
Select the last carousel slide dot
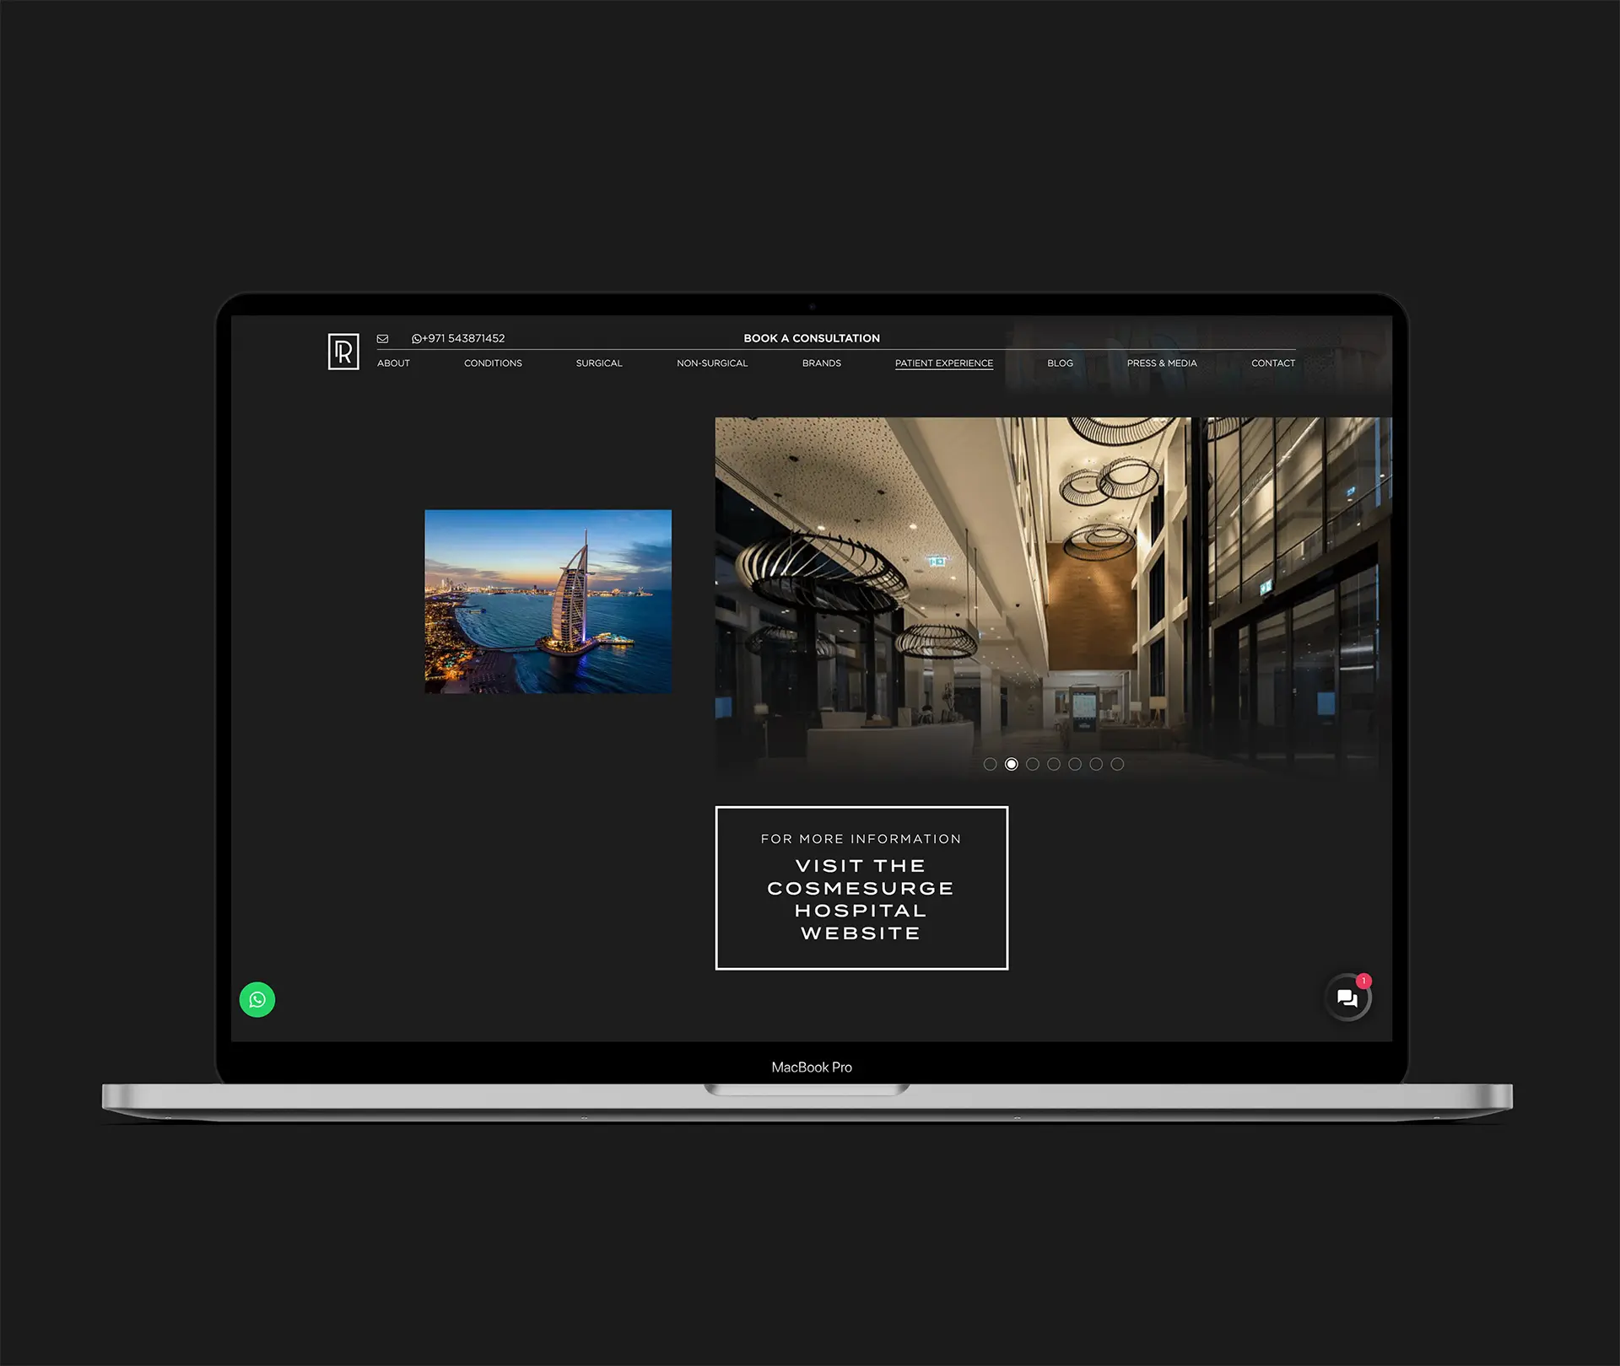(1117, 764)
